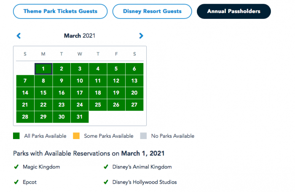Viewport: 295px width, 192px height.
Task: Choose March 25 on the calendar
Action: (x=98, y=105)
